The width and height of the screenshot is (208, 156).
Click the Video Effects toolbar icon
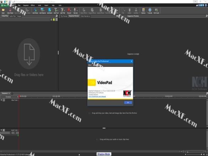tap(84, 11)
